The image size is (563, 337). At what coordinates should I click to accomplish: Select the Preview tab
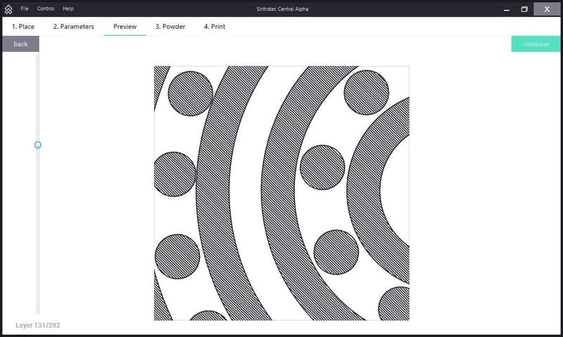[125, 27]
